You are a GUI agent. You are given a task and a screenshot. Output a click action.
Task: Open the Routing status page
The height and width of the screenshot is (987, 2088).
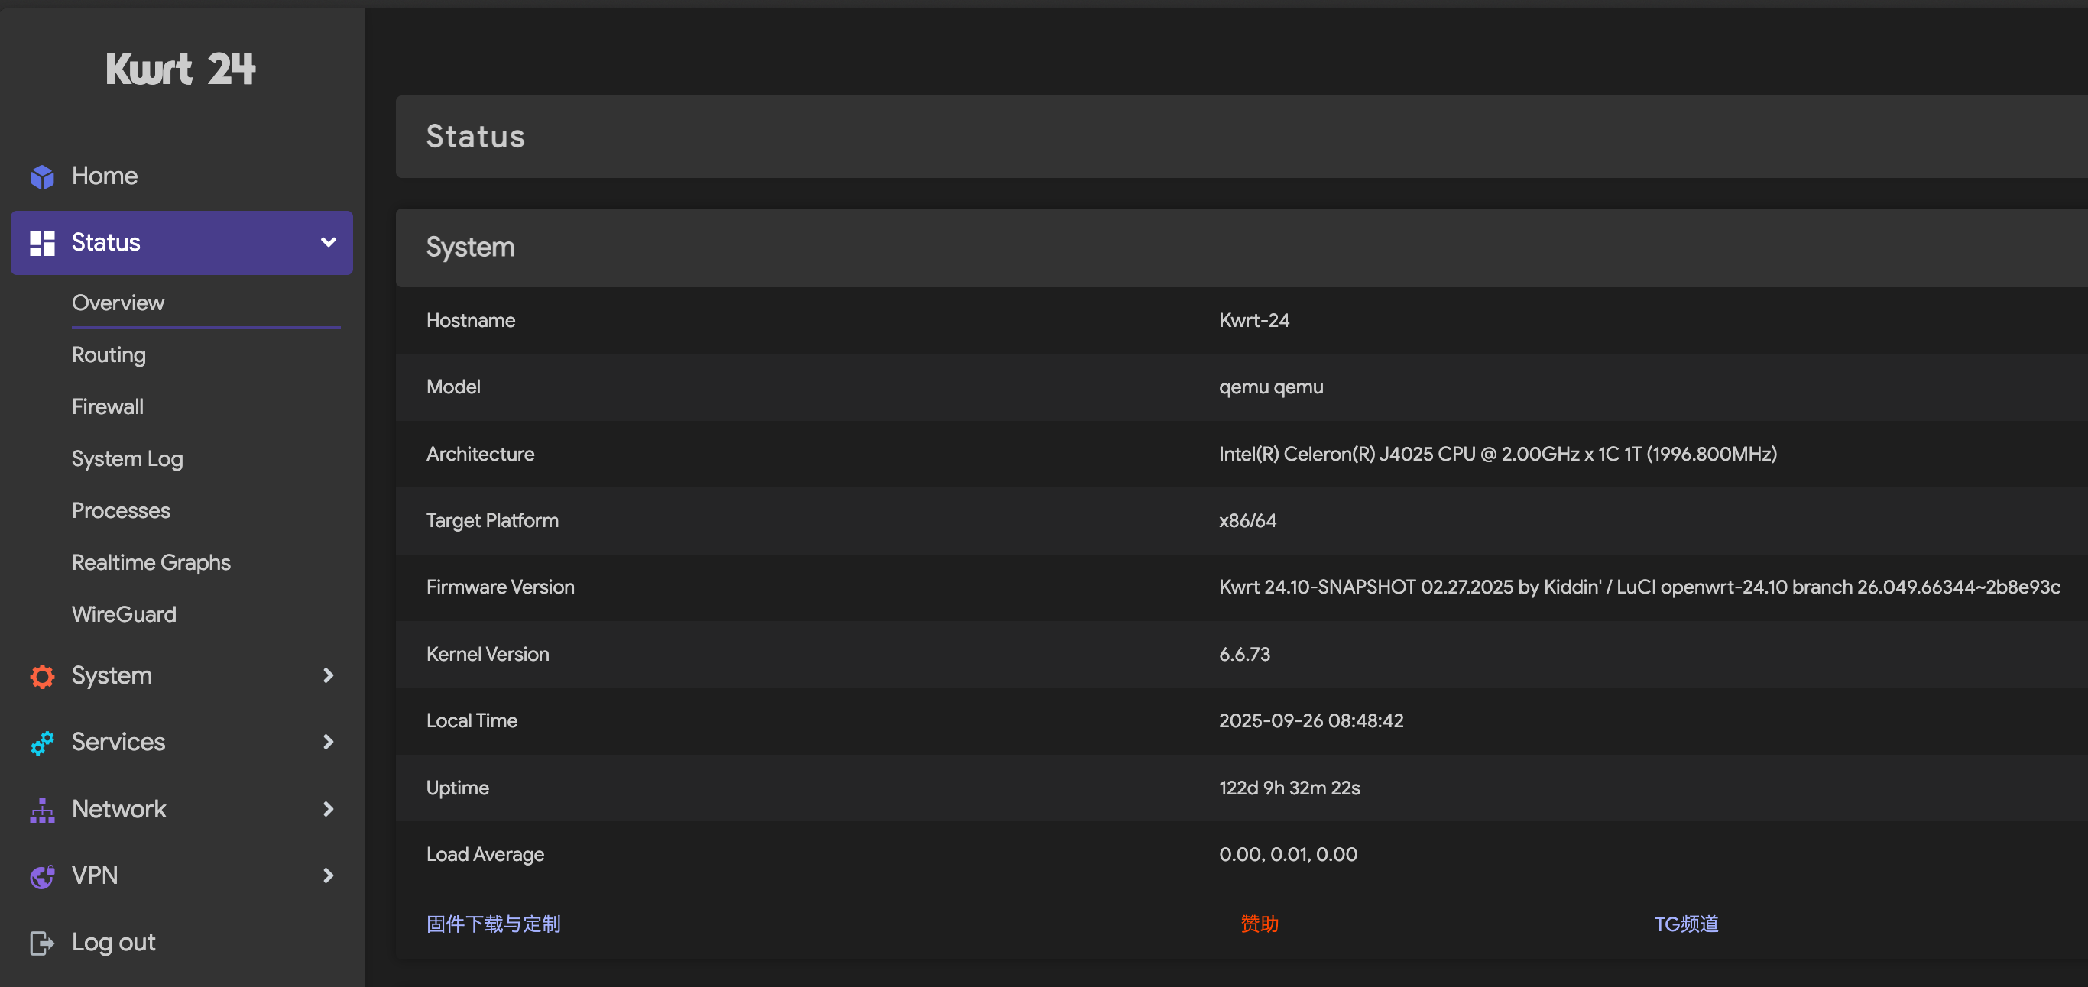pos(109,355)
